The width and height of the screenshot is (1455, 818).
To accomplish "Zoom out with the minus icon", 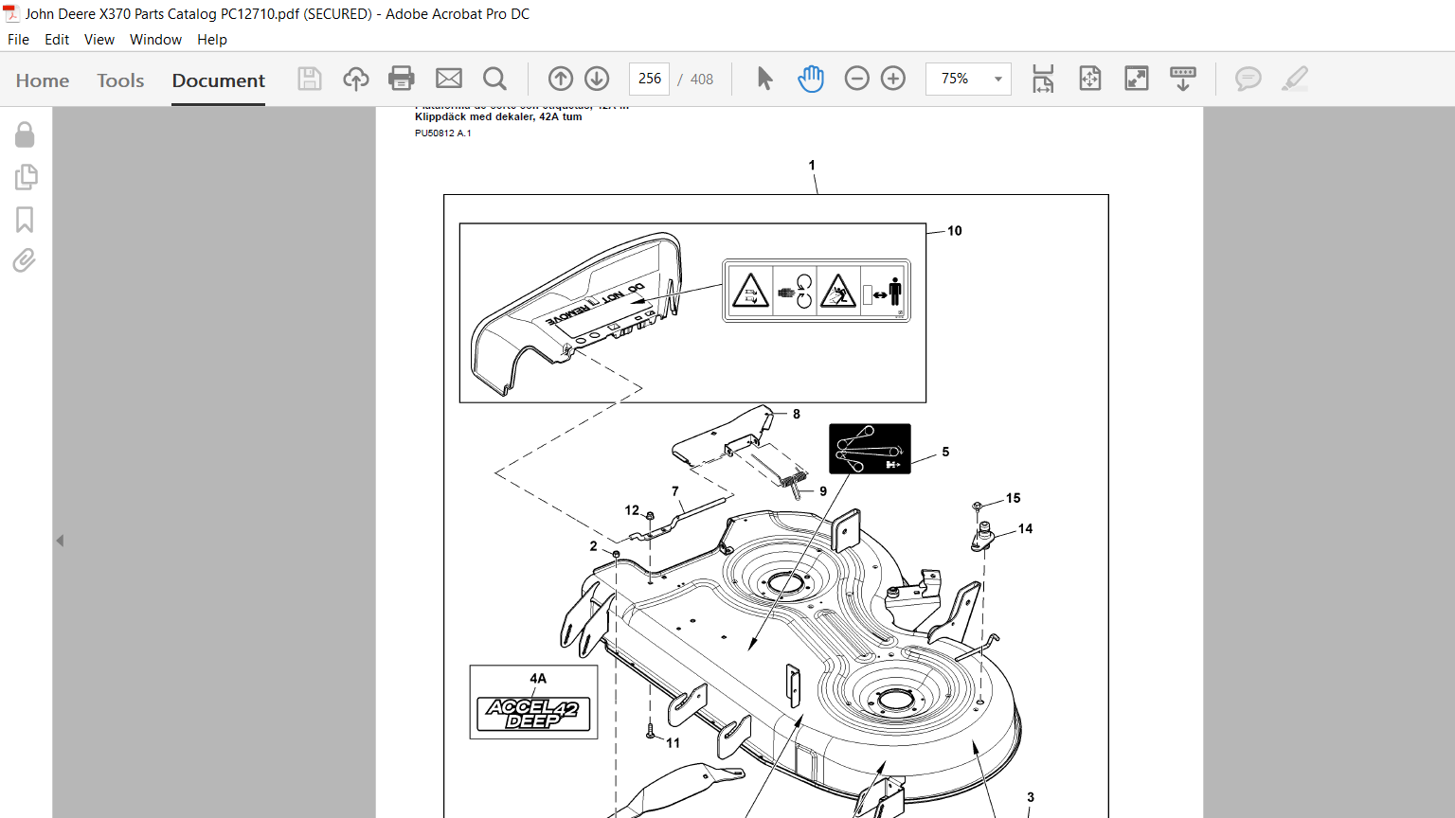I will 856,79.
